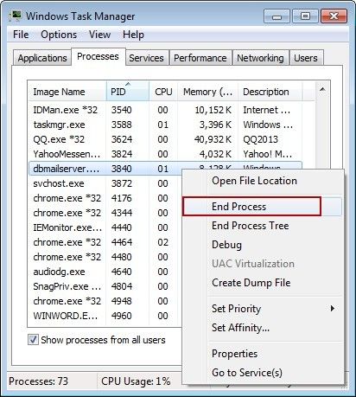This screenshot has width=356, height=397.
Task: Toggle Show processes from all users checkbox
Action: click(x=33, y=339)
